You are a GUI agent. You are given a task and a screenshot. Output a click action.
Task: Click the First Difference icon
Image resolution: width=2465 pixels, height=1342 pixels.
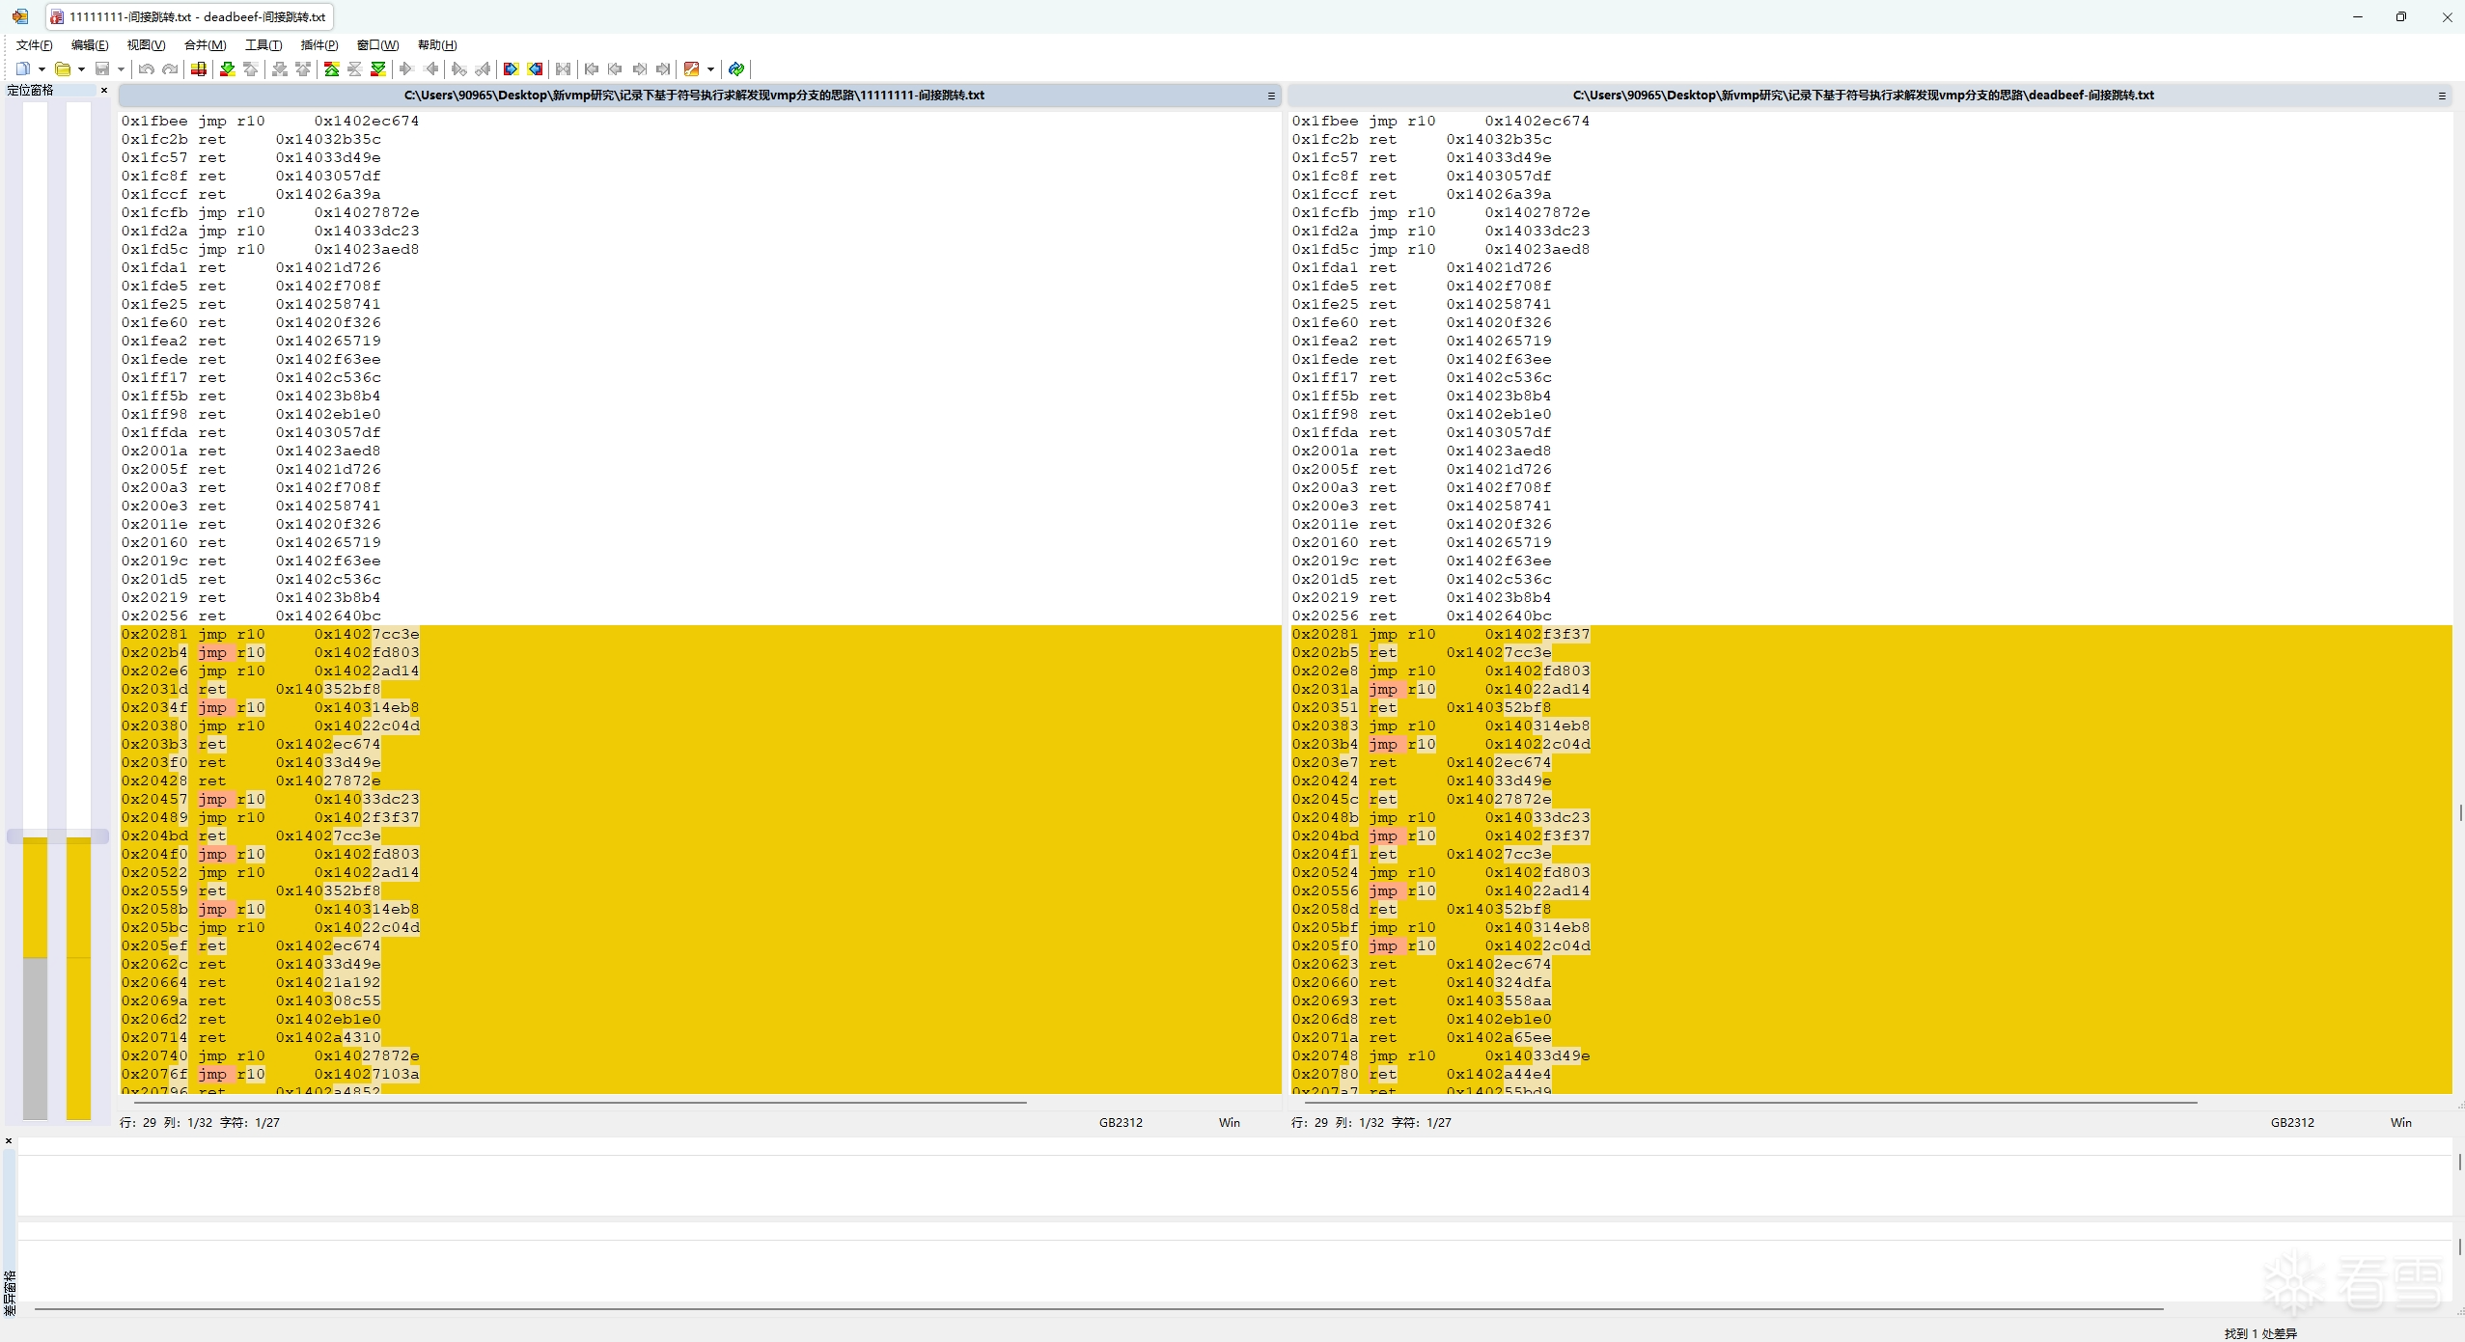(x=331, y=68)
